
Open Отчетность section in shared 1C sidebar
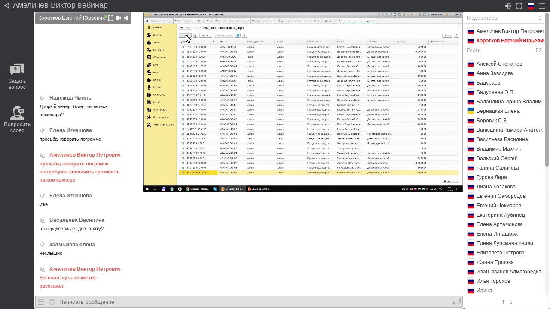click(x=156, y=95)
